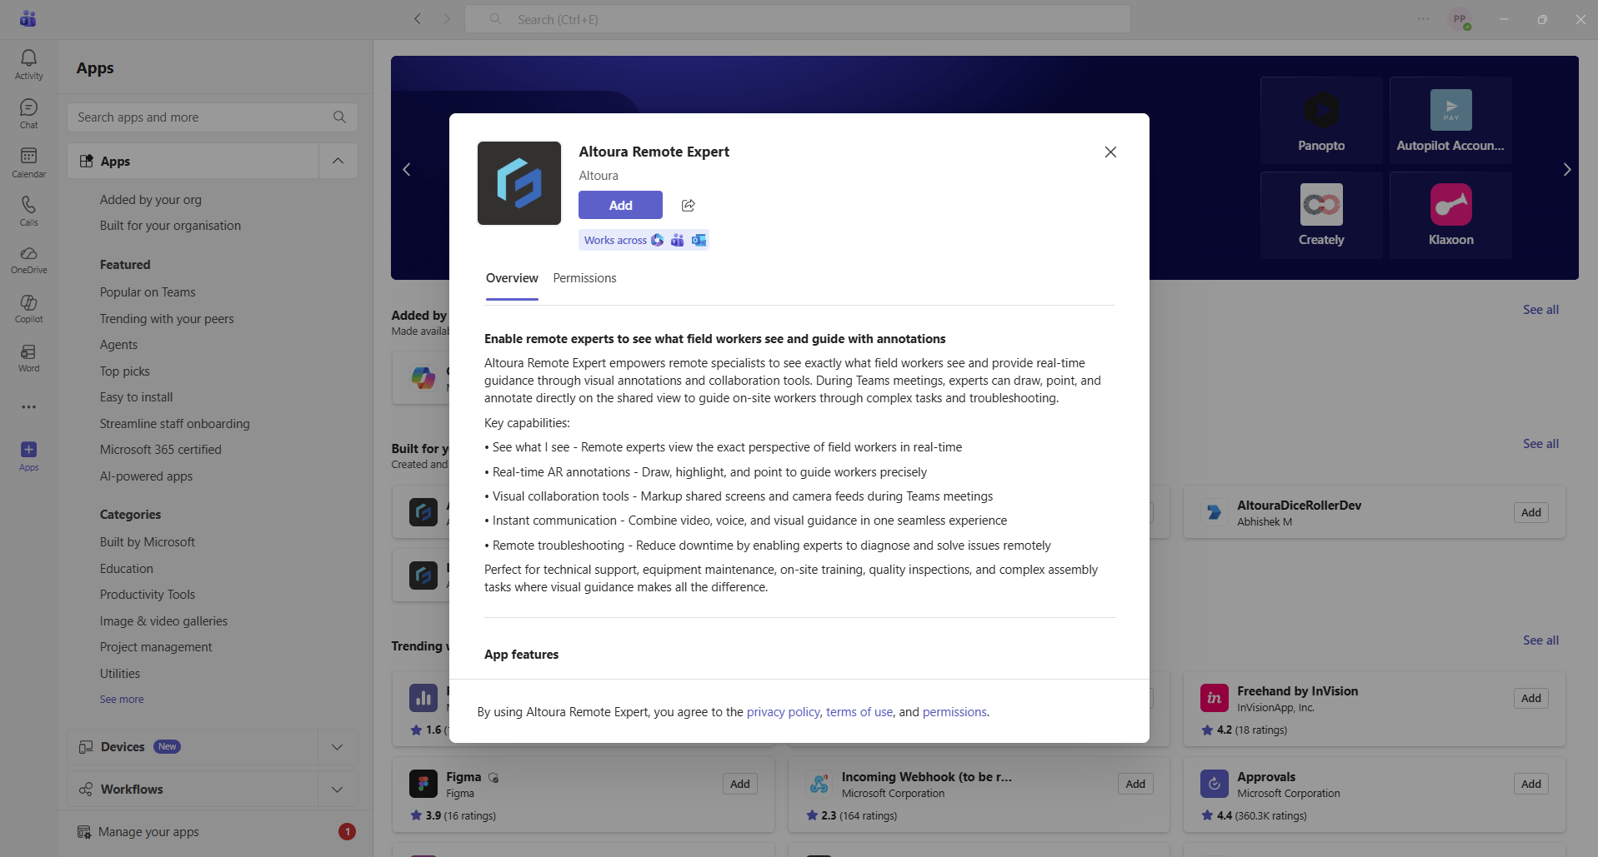The image size is (1598, 857).
Task: Add the Altoura Remote Expert app
Action: (620, 205)
